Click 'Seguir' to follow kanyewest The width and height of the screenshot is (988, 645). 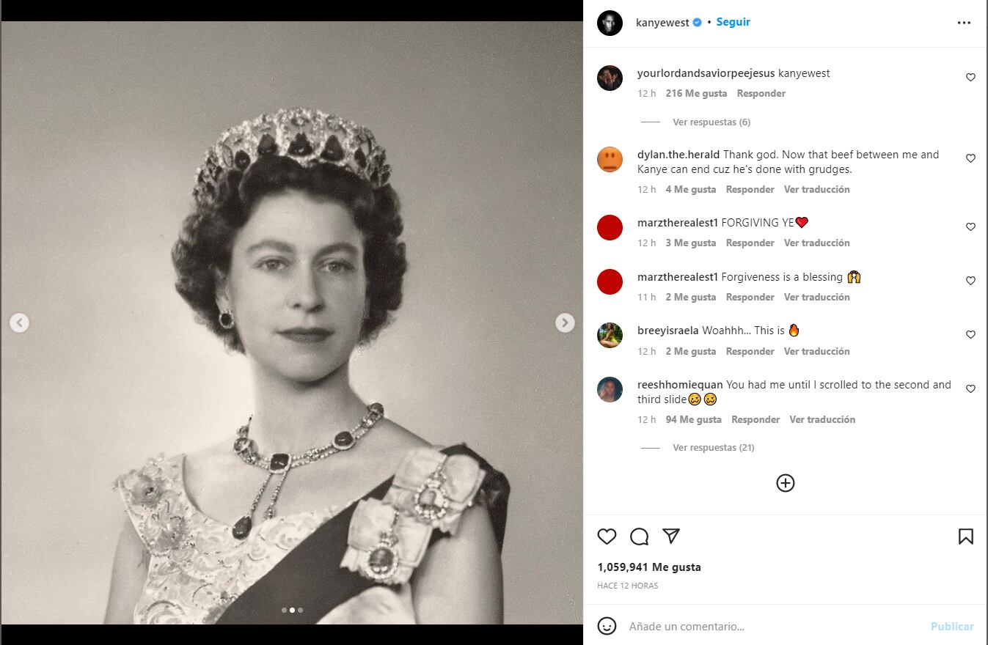pyautogui.click(x=733, y=22)
